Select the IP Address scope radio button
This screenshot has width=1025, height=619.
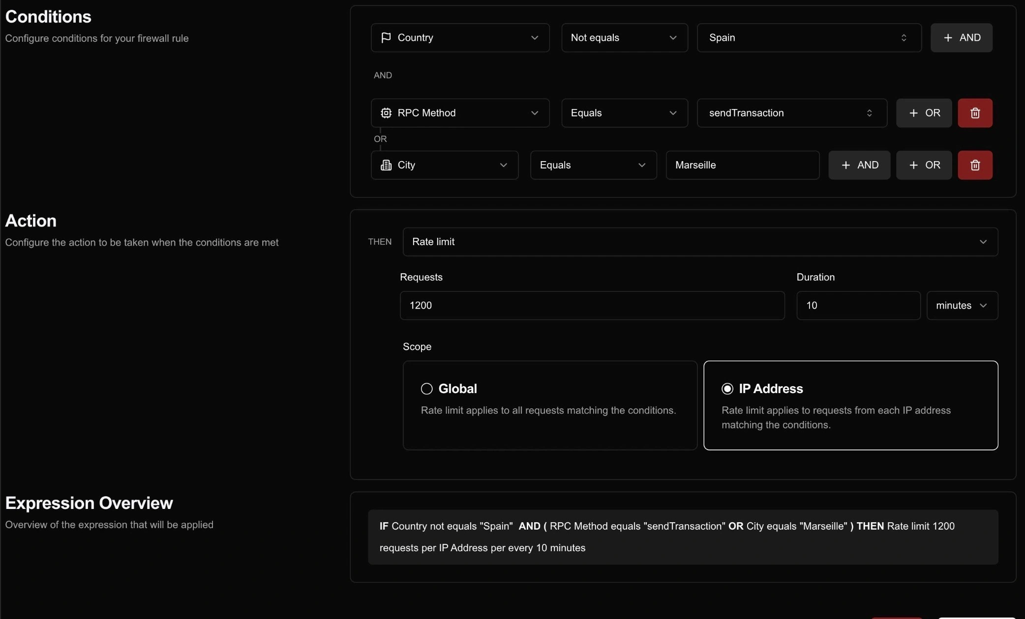[727, 389]
